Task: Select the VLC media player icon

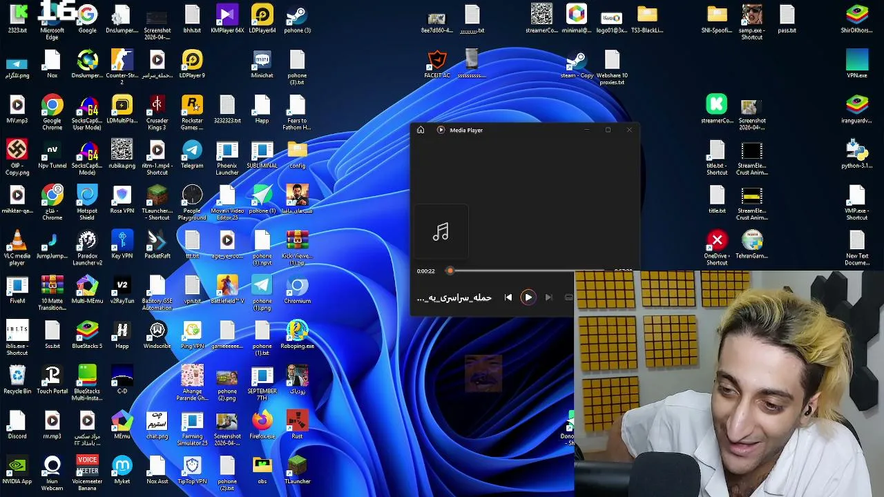Action: click(x=17, y=248)
